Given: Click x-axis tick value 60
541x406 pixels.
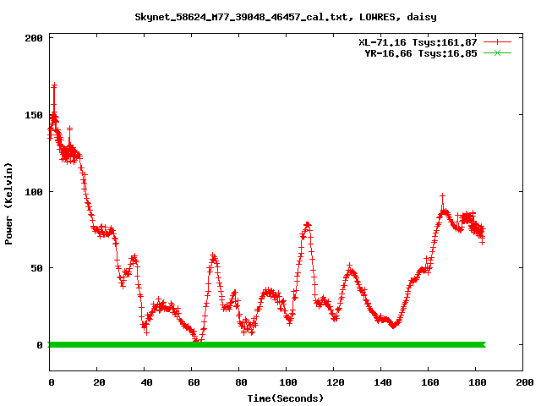Looking at the screenshot, I should pos(194,382).
